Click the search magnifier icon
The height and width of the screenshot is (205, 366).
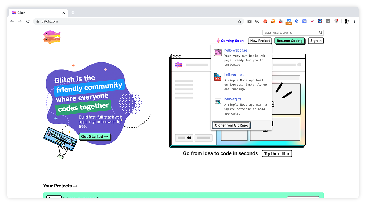[320, 33]
